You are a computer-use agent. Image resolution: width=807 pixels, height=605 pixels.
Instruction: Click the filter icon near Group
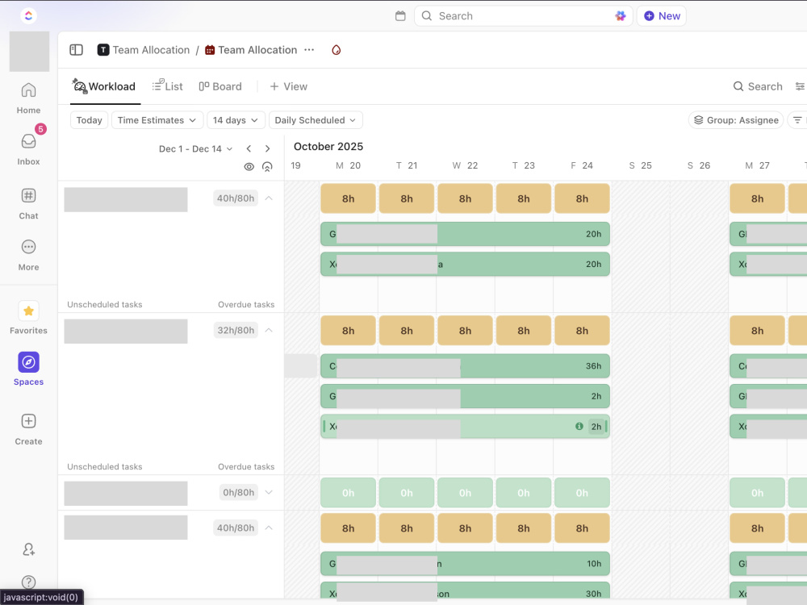tap(797, 120)
